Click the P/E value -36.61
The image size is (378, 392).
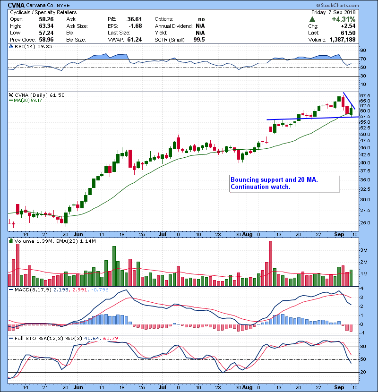tap(134, 19)
